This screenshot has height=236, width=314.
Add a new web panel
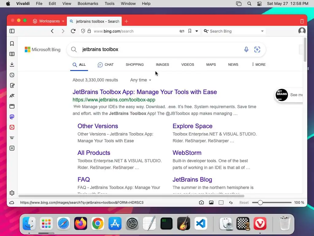pos(12,148)
